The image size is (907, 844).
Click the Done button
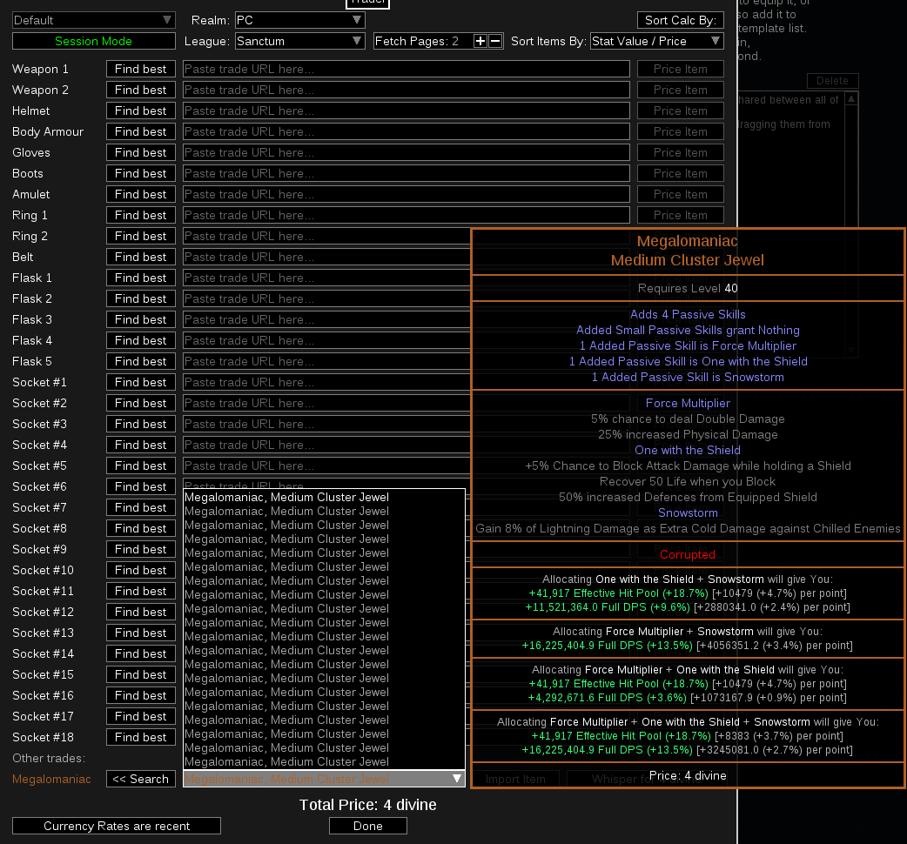[x=368, y=826]
